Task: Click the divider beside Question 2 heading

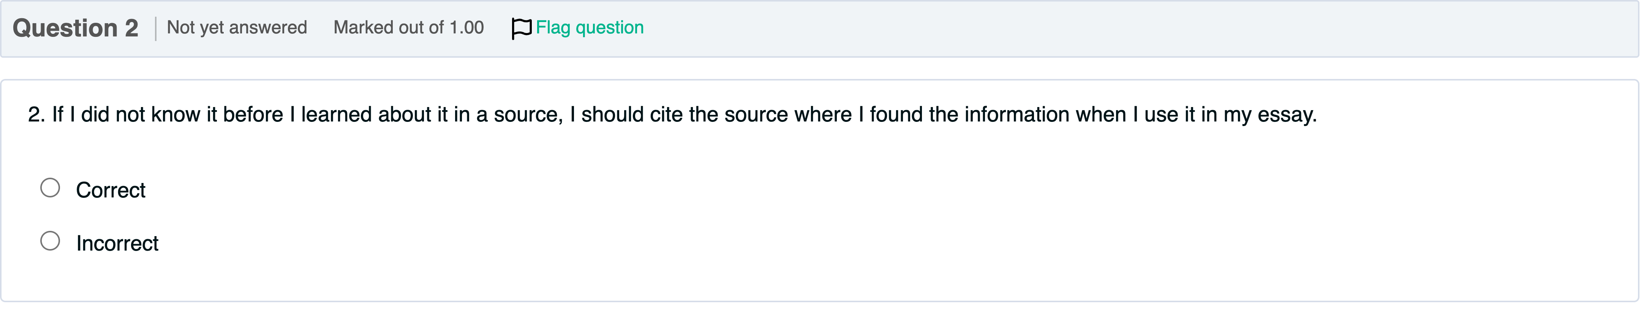Action: point(155,29)
